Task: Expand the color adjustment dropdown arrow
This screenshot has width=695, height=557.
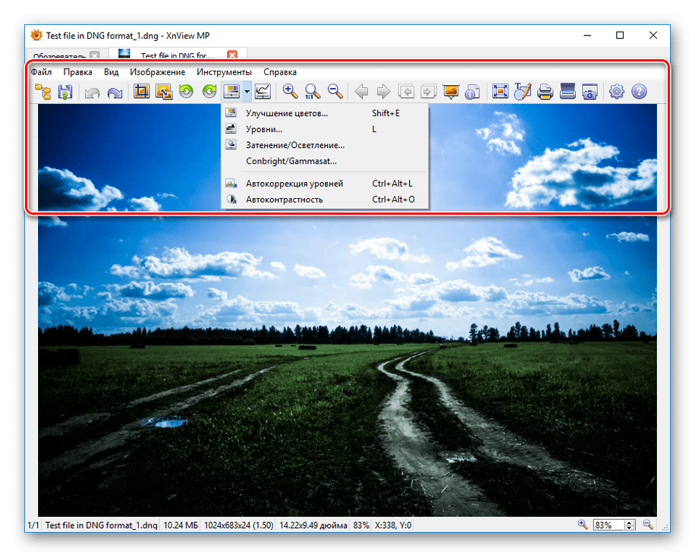Action: (x=246, y=91)
